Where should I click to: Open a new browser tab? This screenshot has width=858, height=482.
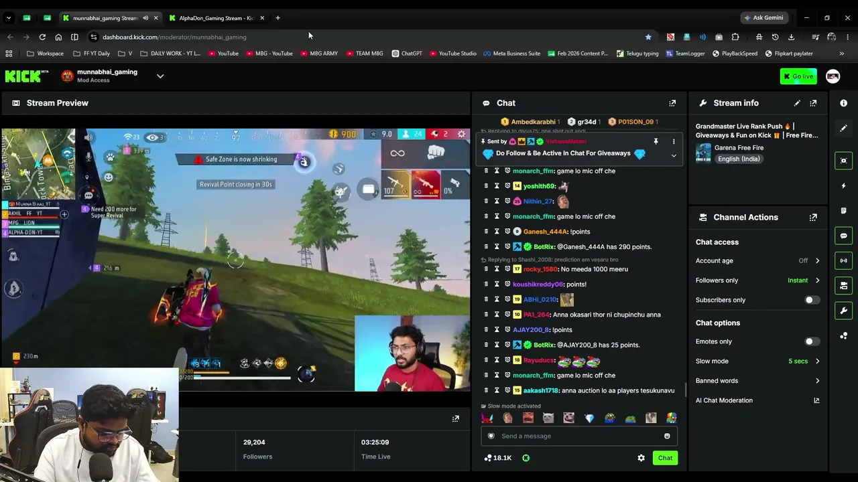278,18
